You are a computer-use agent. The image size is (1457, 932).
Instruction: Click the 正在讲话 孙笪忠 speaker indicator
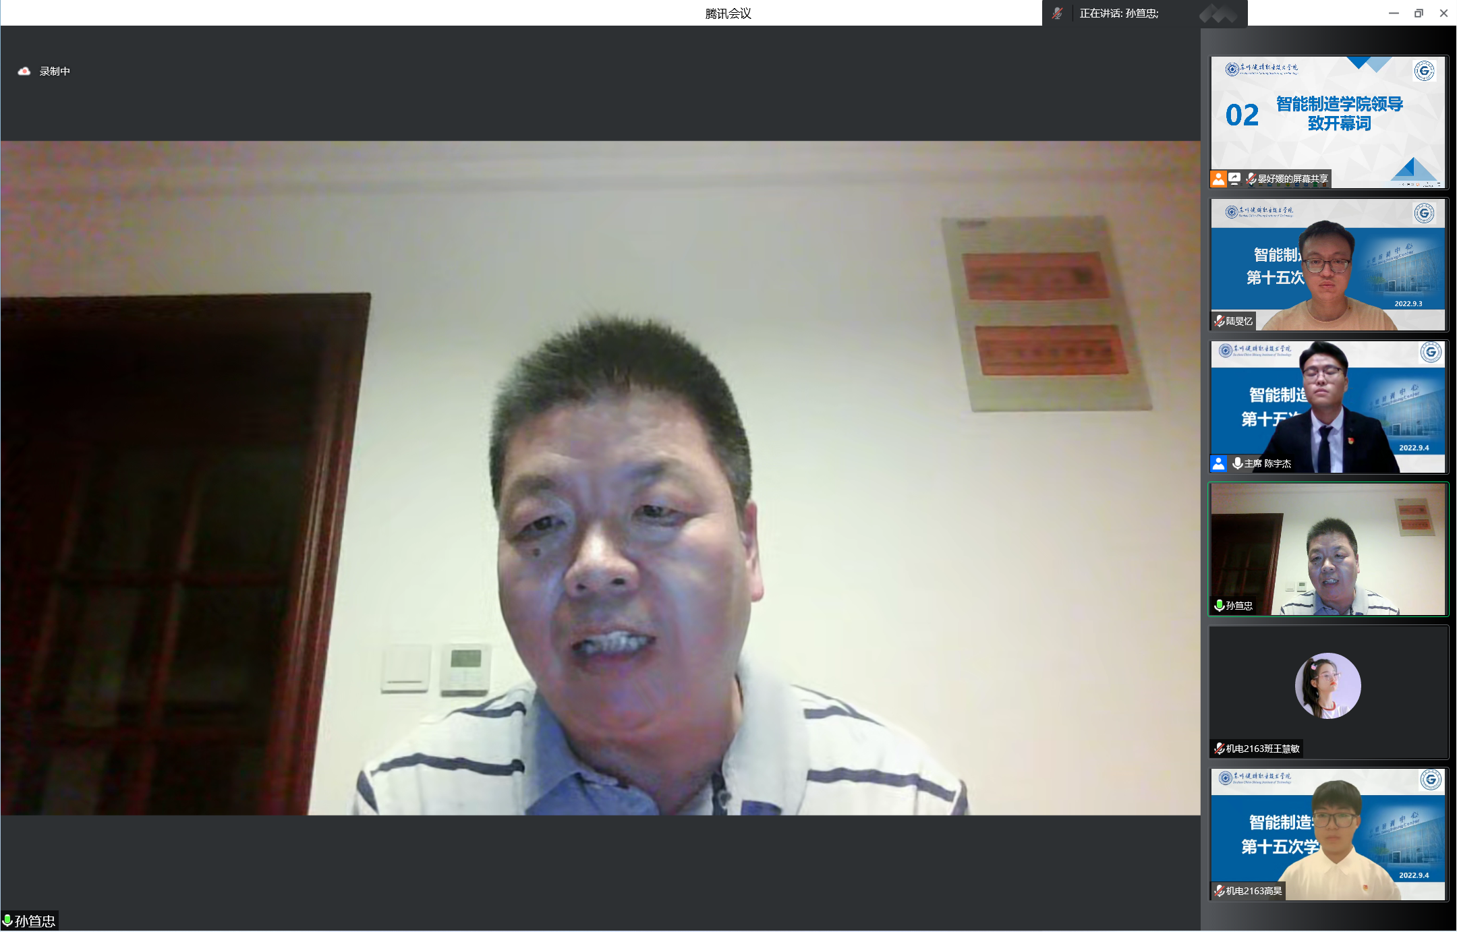click(x=1118, y=13)
